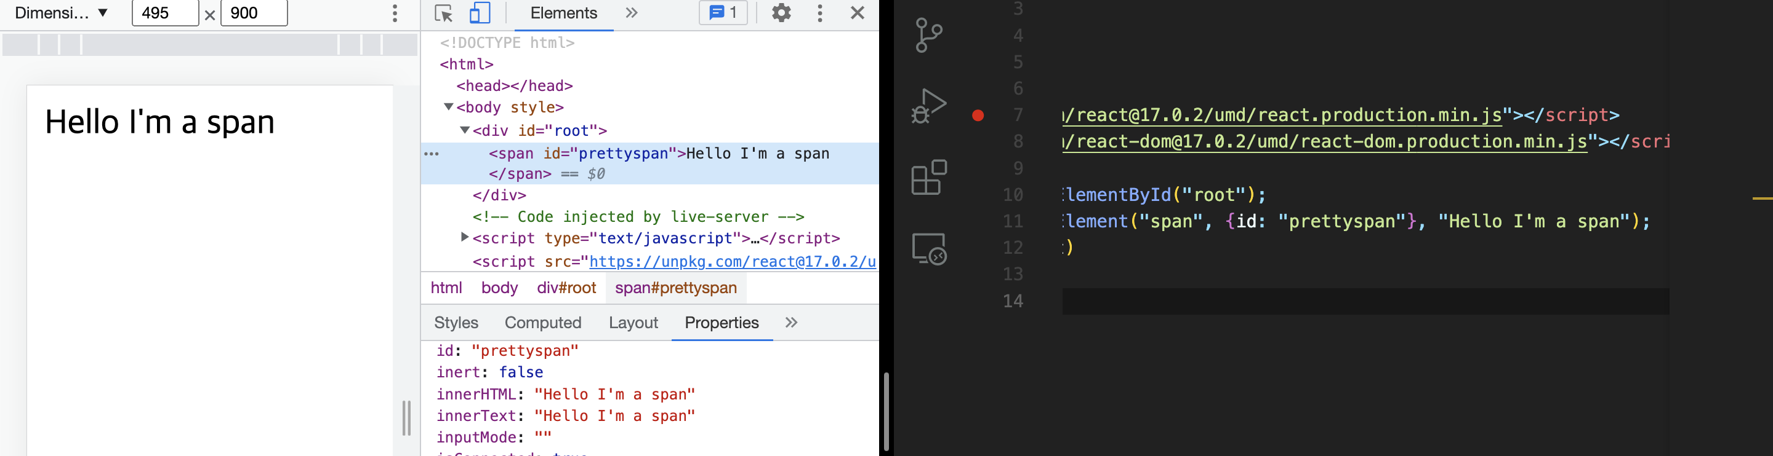
Task: Activate the inspect element picker icon
Action: pos(444,13)
